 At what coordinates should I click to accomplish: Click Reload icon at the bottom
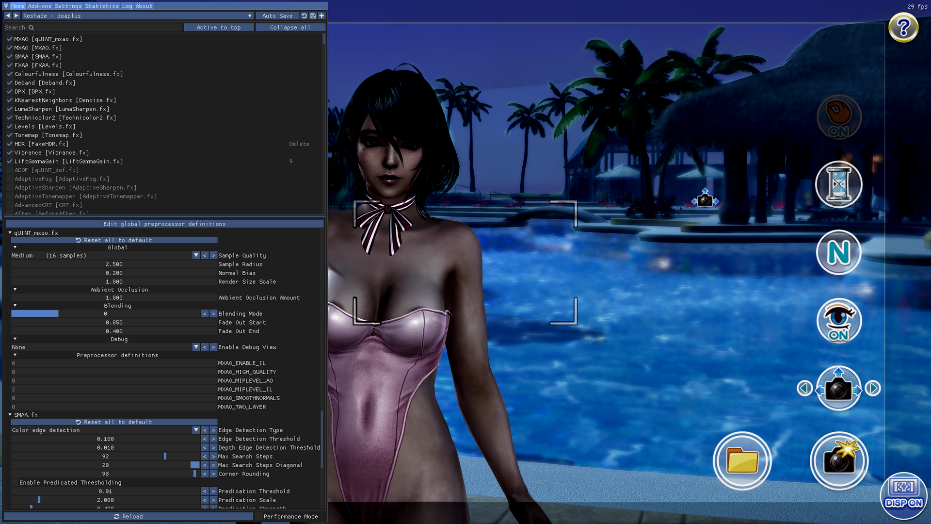click(x=116, y=516)
